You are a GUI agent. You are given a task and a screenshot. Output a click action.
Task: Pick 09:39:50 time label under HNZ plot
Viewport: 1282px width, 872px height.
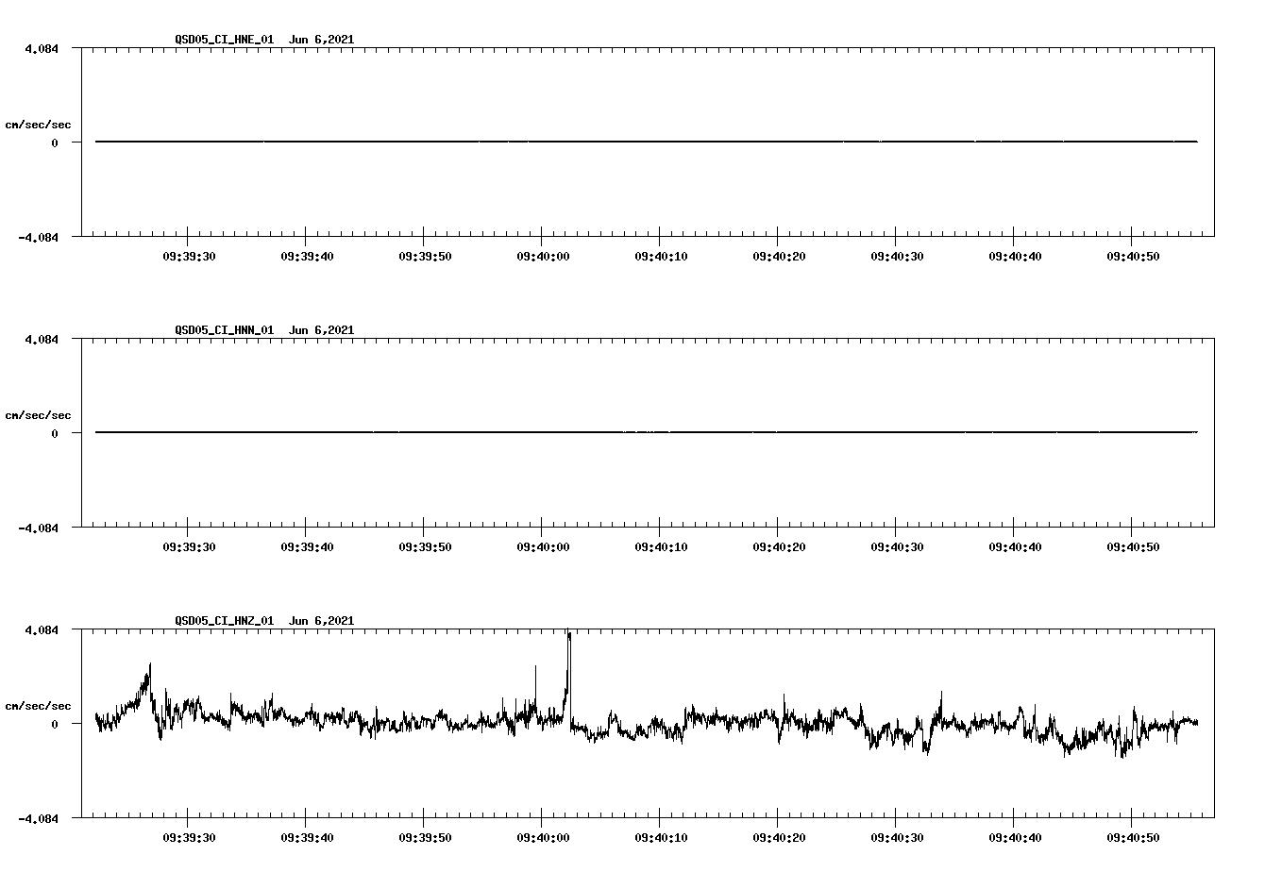click(425, 838)
